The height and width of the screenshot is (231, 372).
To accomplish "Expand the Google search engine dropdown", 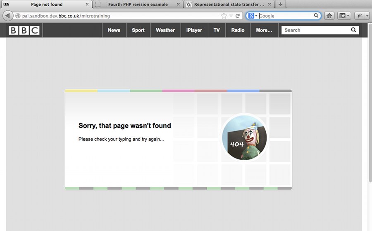I will (253, 16).
